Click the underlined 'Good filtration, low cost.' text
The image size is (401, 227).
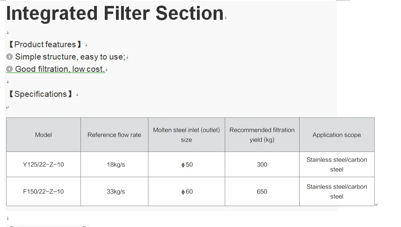click(x=60, y=69)
